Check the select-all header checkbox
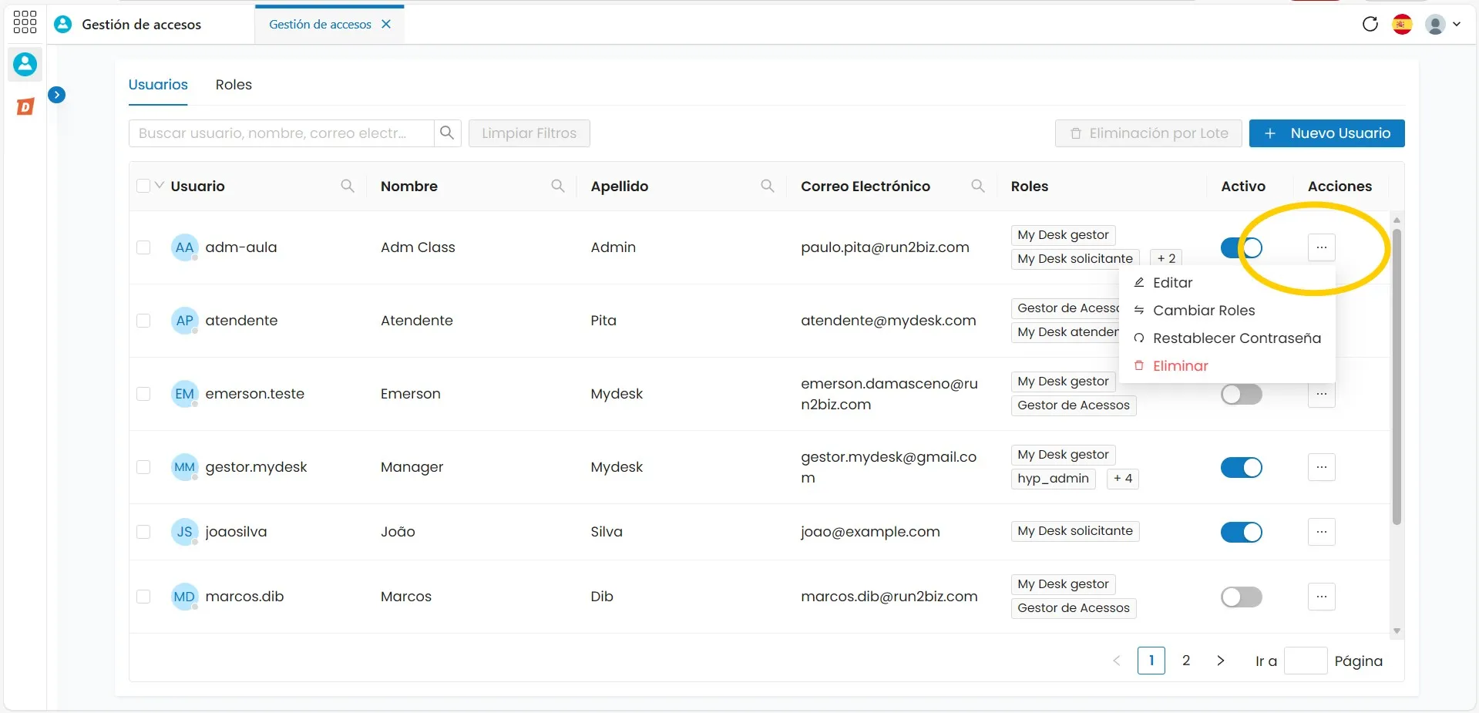The height and width of the screenshot is (713, 1479). (143, 186)
